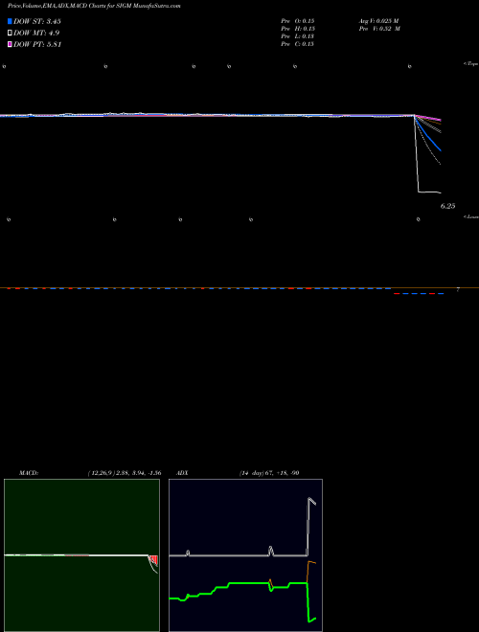Click the 'Pre H: 0.15' value
479x632 pixels.
(298, 29)
